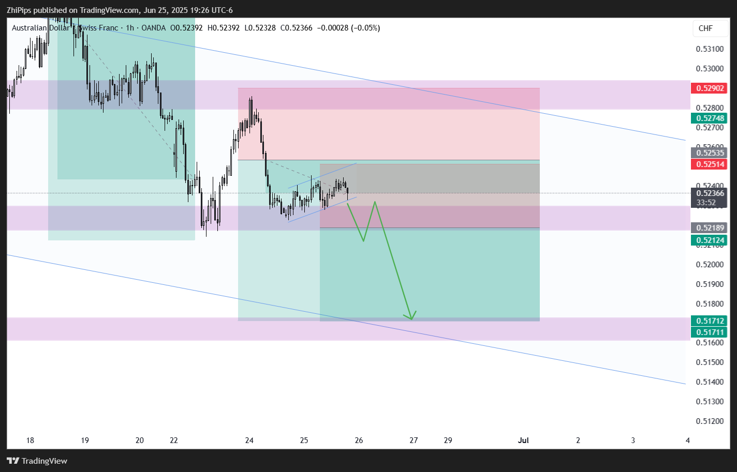Select the green 0.52124 price label
This screenshot has width=737, height=472.
point(709,240)
